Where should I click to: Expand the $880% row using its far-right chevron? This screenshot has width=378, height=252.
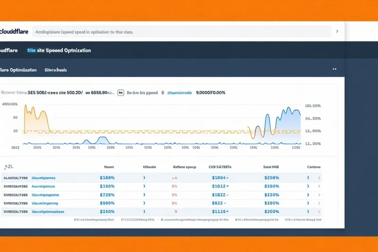pos(319,203)
